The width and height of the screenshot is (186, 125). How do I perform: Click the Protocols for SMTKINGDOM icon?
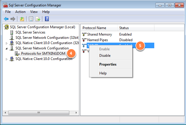[x=17, y=54]
